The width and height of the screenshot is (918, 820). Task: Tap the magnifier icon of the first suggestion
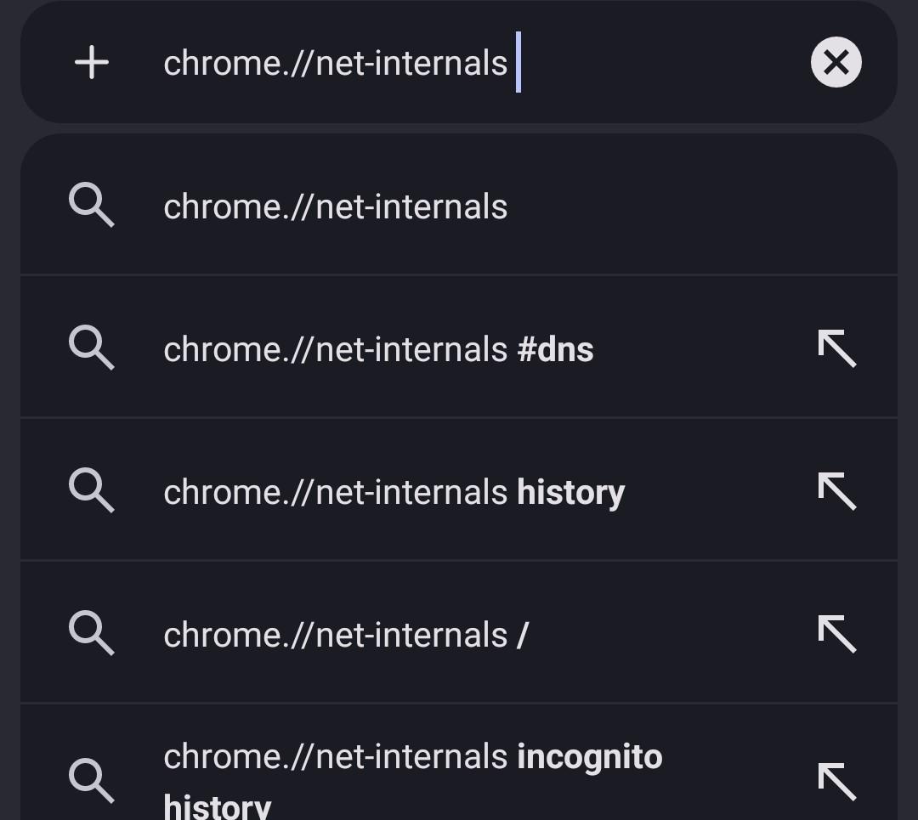pyautogui.click(x=91, y=205)
